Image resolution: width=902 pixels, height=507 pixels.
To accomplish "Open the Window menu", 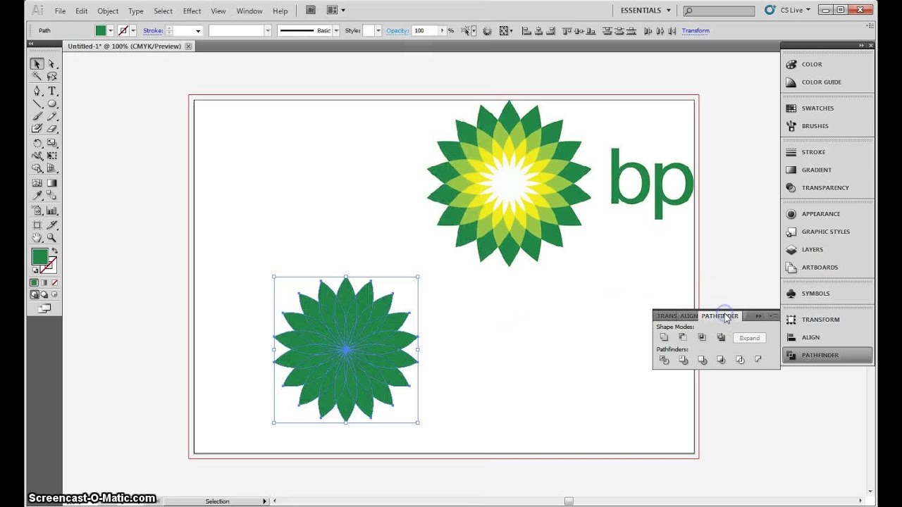I will (x=249, y=11).
